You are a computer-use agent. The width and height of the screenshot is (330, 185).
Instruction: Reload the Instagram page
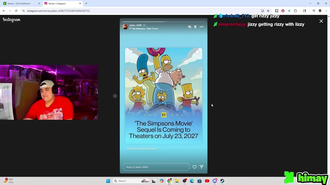pos(16,11)
